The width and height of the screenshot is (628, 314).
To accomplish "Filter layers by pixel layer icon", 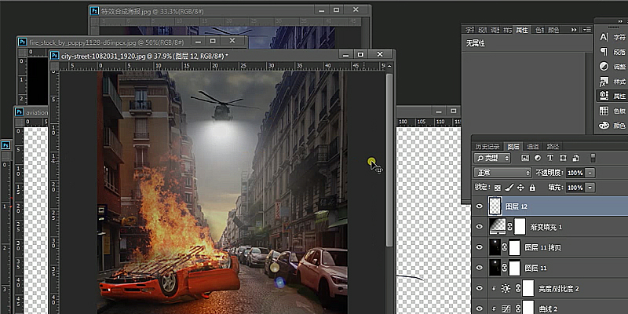I will click(525, 158).
